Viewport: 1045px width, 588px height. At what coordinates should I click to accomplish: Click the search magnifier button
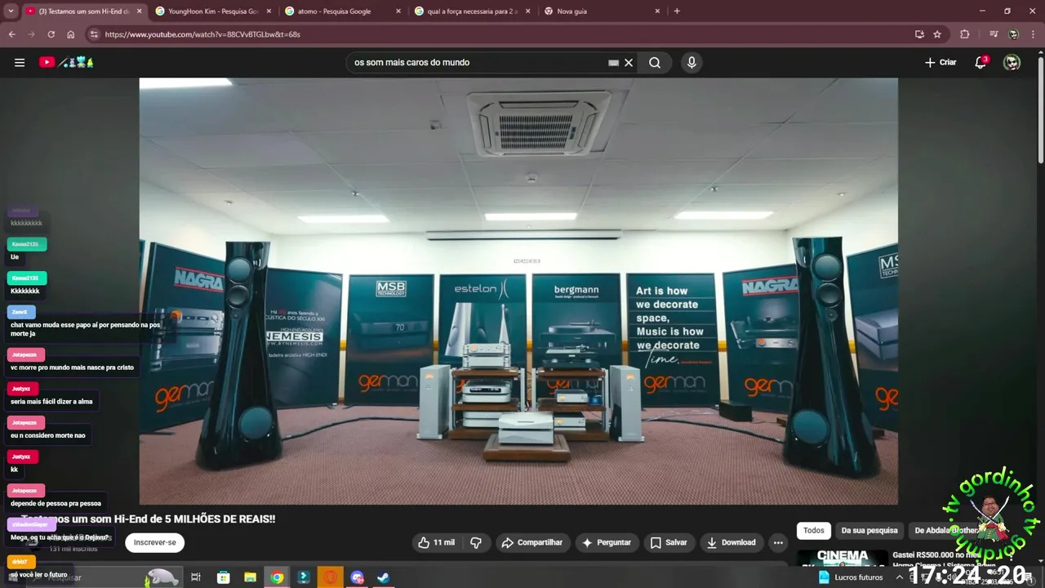tap(655, 62)
